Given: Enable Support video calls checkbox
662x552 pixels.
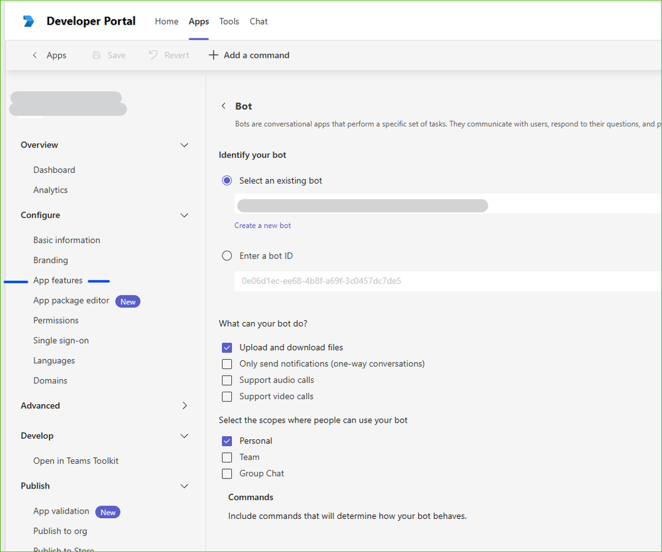Looking at the screenshot, I should point(227,396).
